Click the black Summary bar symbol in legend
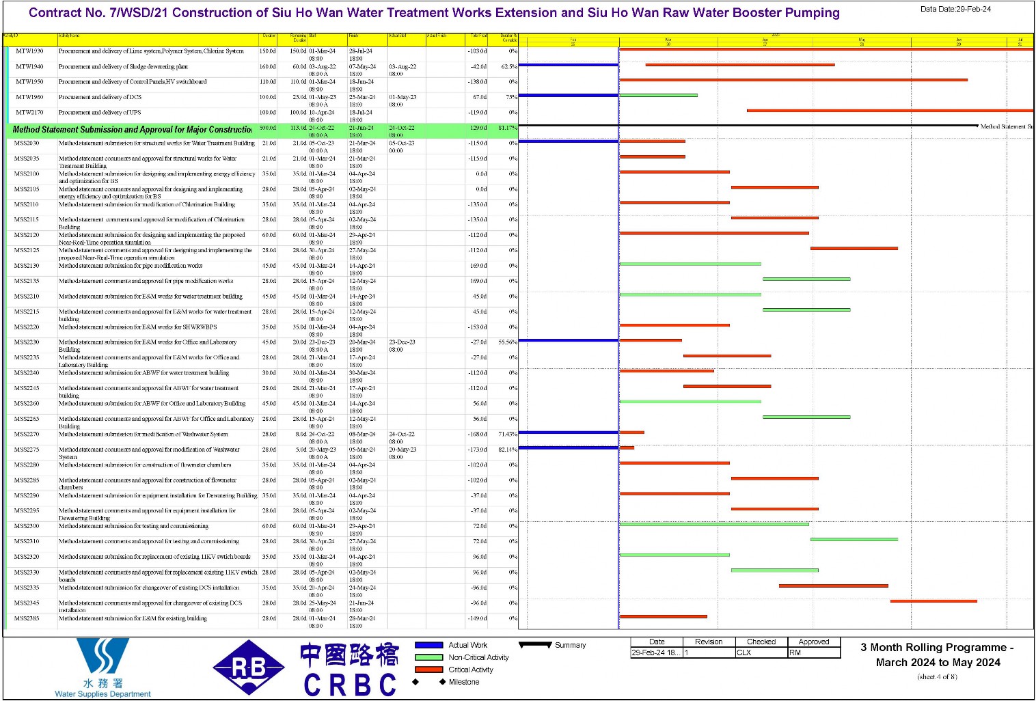Image resolution: width=1036 pixels, height=701 pixels. pos(535,644)
